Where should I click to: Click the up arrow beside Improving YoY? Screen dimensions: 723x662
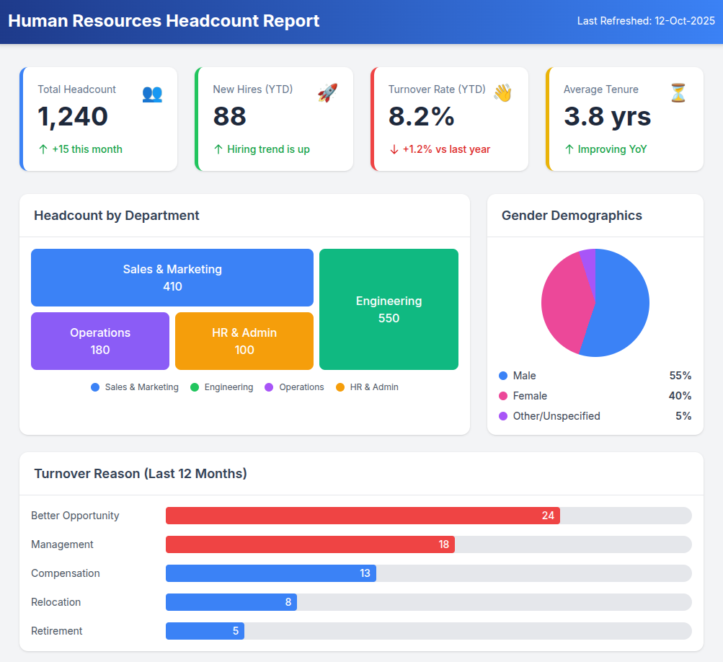(569, 149)
